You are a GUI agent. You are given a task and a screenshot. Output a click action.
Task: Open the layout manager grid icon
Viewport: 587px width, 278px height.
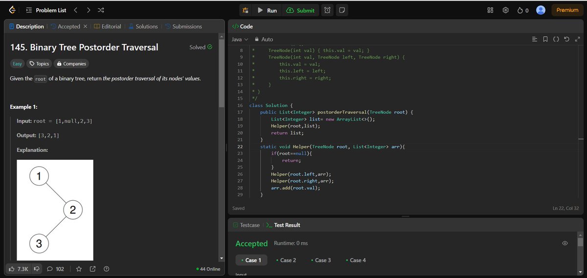(x=491, y=10)
